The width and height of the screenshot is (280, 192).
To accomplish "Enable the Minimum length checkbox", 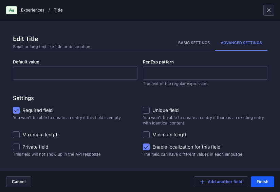I will pyautogui.click(x=146, y=135).
